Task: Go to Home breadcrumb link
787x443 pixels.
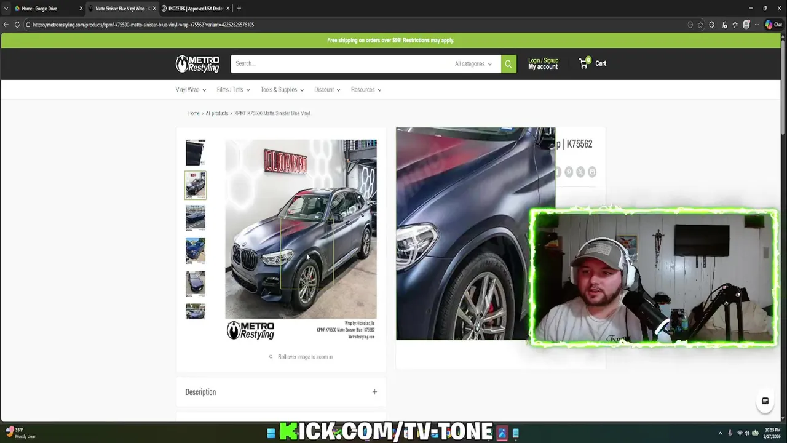Action: point(194,113)
